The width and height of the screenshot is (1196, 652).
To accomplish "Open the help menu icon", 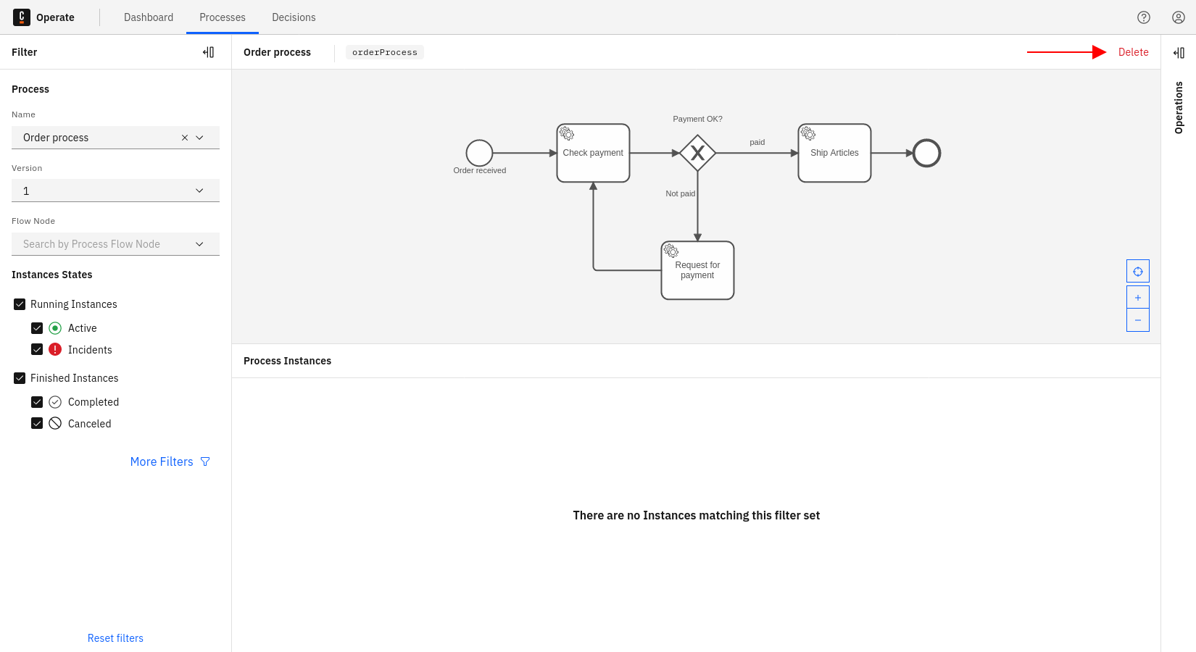I will (x=1144, y=17).
